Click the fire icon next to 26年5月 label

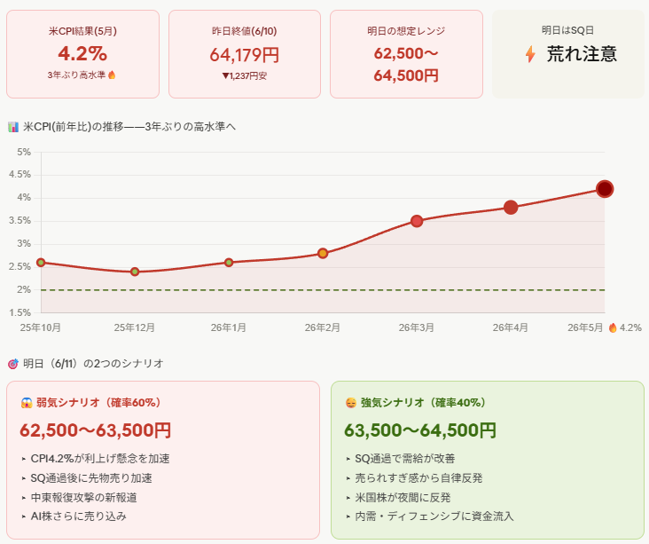(x=613, y=327)
